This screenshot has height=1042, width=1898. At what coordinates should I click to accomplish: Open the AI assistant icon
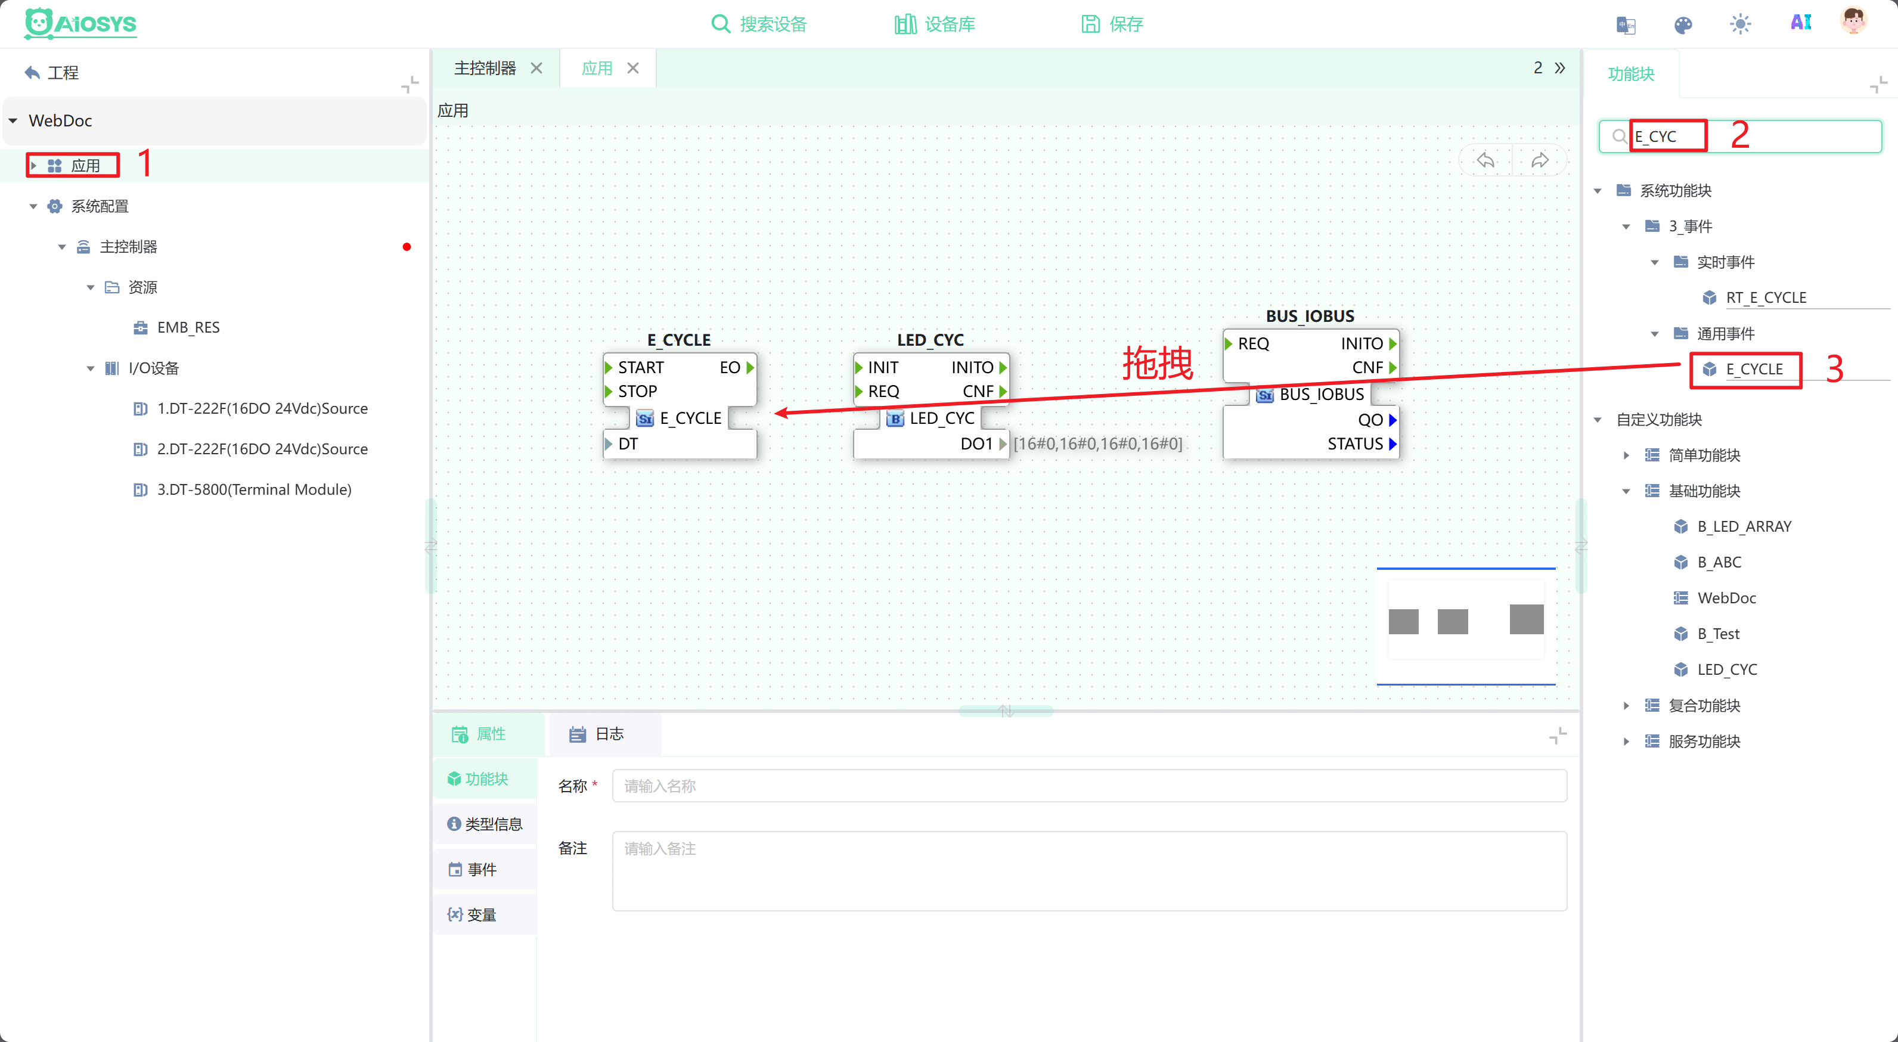pos(1801,23)
